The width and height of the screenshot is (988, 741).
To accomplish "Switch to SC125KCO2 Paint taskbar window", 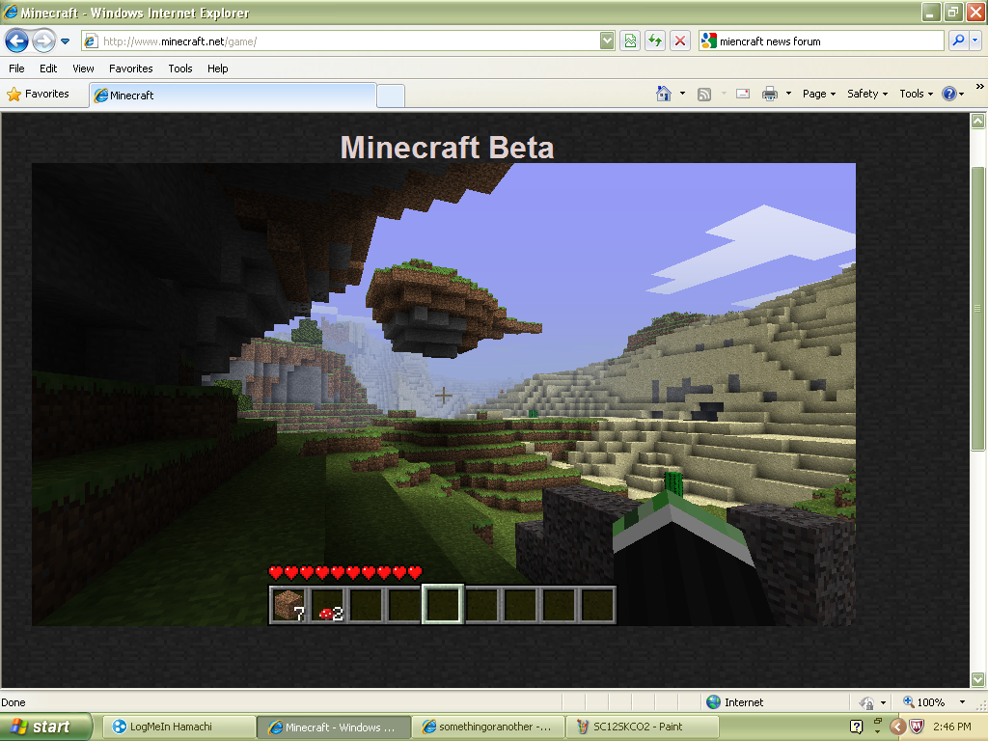I will point(642,727).
